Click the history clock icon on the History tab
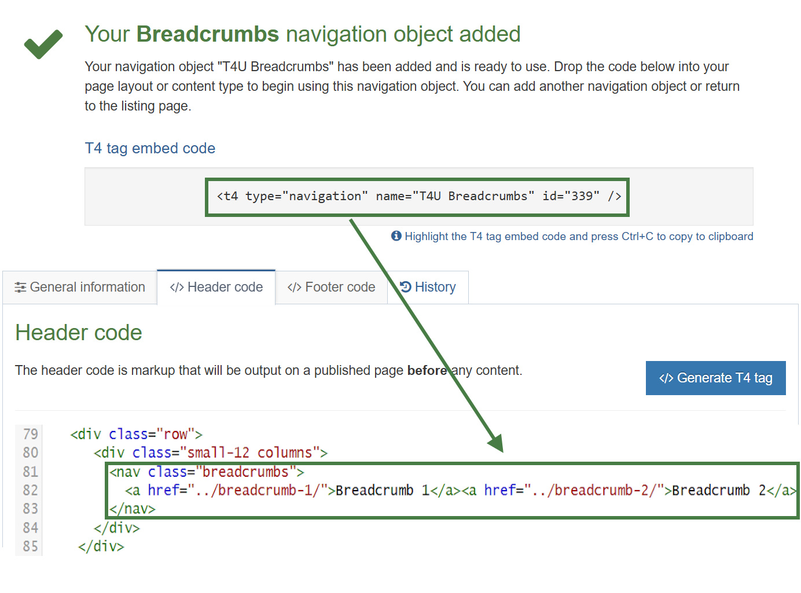This screenshot has width=801, height=593. [405, 286]
